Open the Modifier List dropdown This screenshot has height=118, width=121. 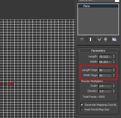point(117,1)
